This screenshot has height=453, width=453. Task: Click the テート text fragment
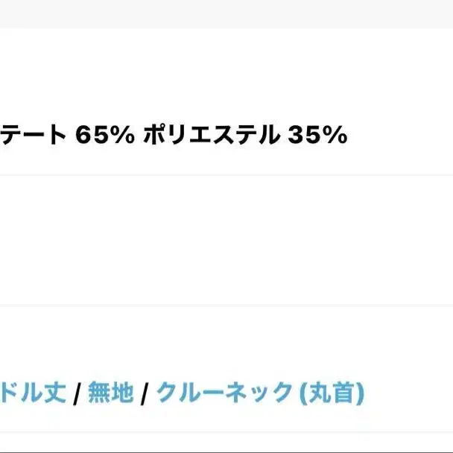pyautogui.click(x=34, y=136)
